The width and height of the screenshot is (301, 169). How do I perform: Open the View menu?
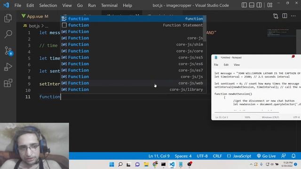tap(67, 5)
